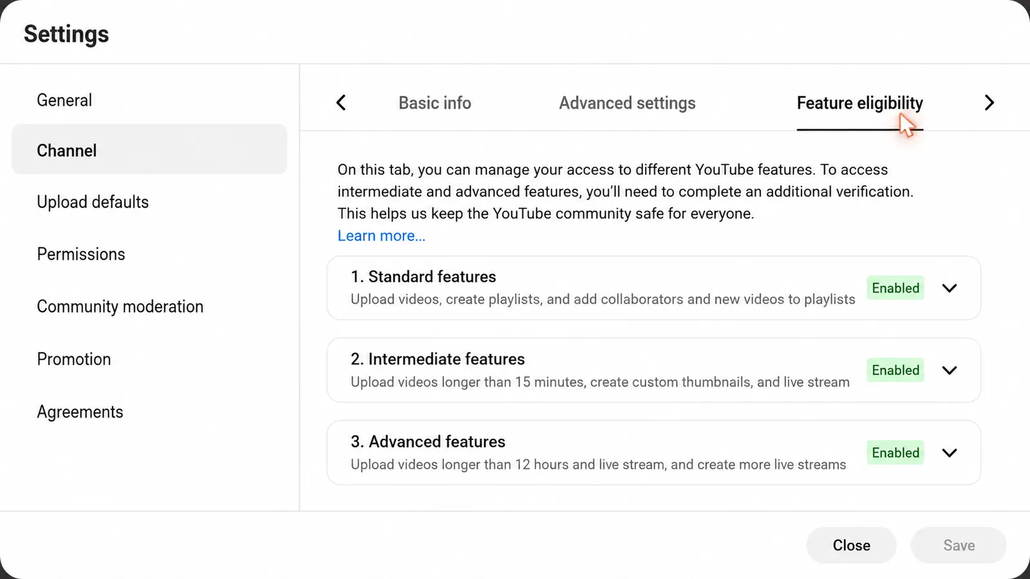Open the Agreements section

pyautogui.click(x=80, y=412)
